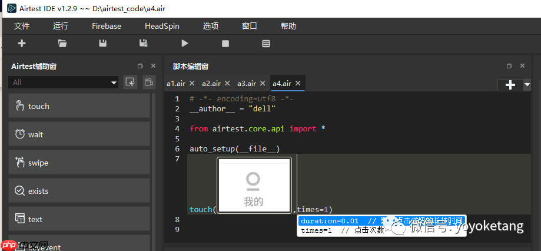Close the Airtest辅助窗 panel
The image size is (541, 251).
[153, 66]
